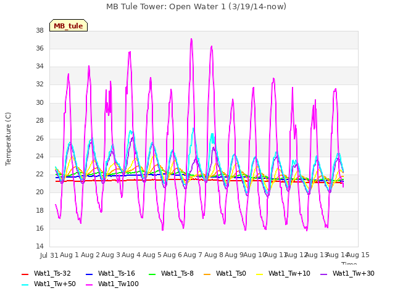This screenshot has width=395, height=296.
Task: Click the 30 temperature axis value
Action: coord(39,103)
